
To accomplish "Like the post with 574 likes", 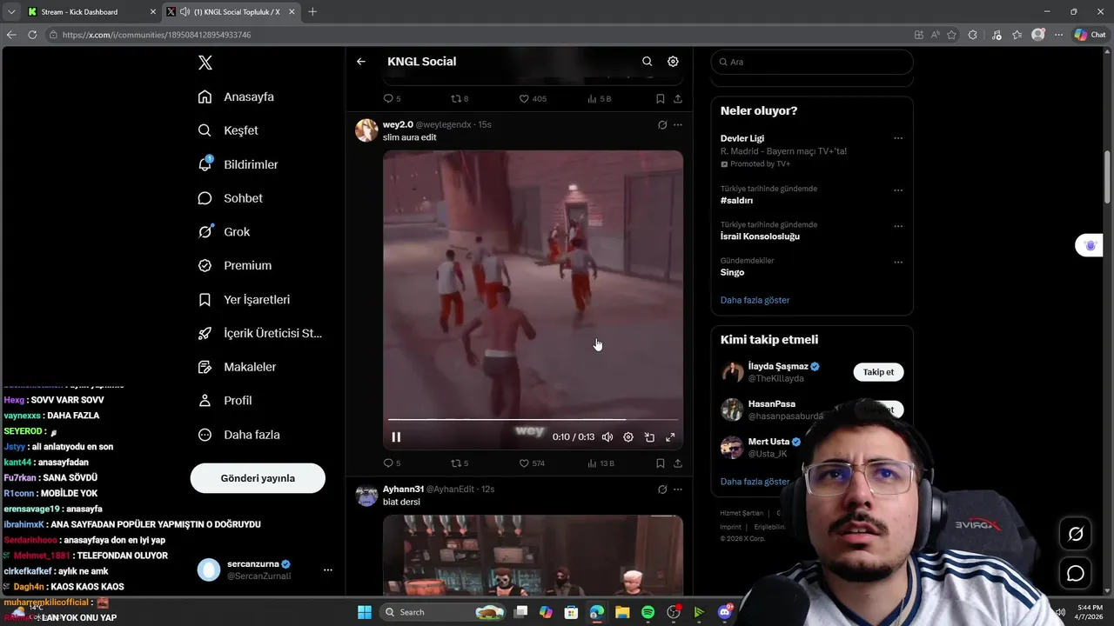I will tap(532, 463).
